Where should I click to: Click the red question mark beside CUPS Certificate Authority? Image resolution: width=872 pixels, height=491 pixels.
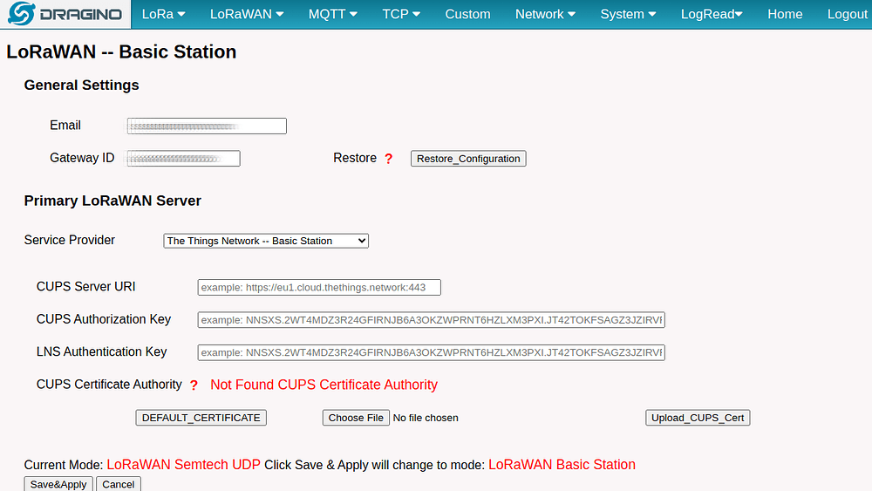194,385
